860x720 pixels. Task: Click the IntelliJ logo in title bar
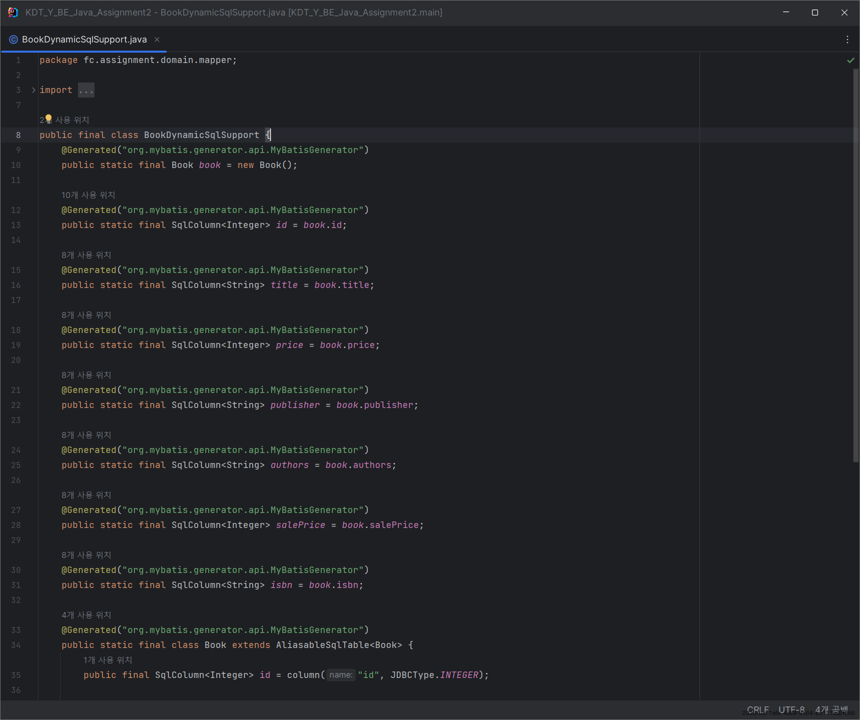(x=13, y=12)
